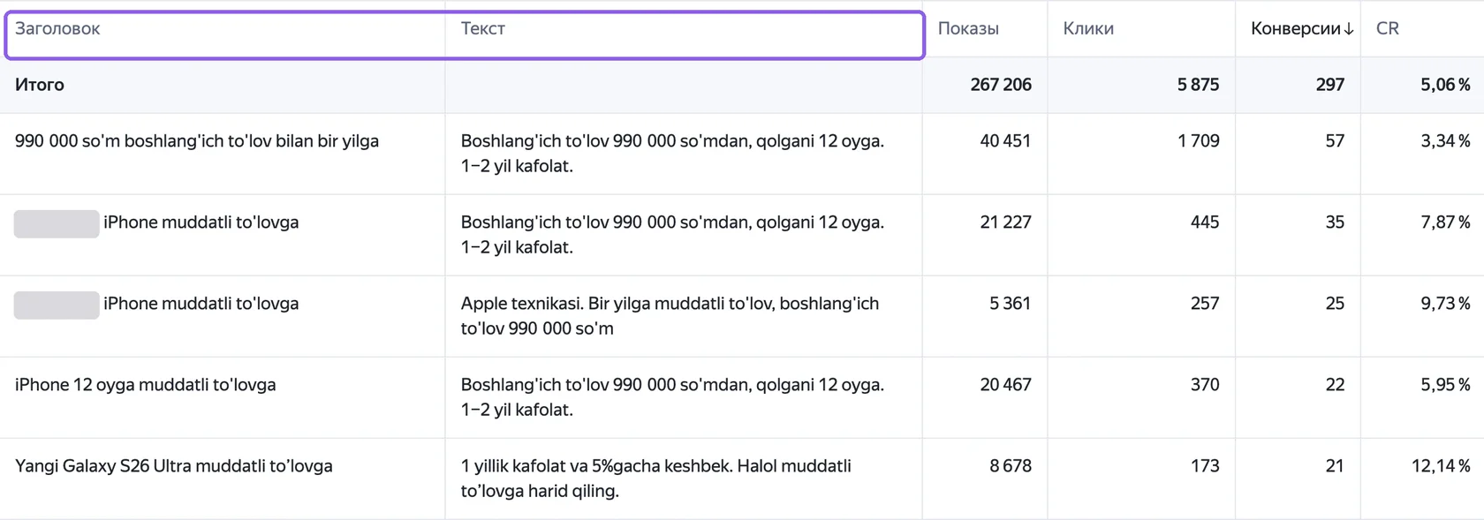This screenshot has width=1484, height=520.
Task: Select impressions value 20 467
Action: 1005,385
